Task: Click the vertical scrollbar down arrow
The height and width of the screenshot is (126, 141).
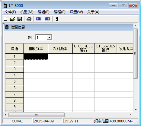Action: 136,110
